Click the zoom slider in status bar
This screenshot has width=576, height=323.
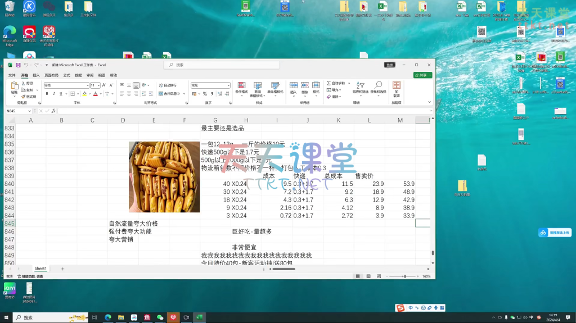pyautogui.click(x=400, y=276)
